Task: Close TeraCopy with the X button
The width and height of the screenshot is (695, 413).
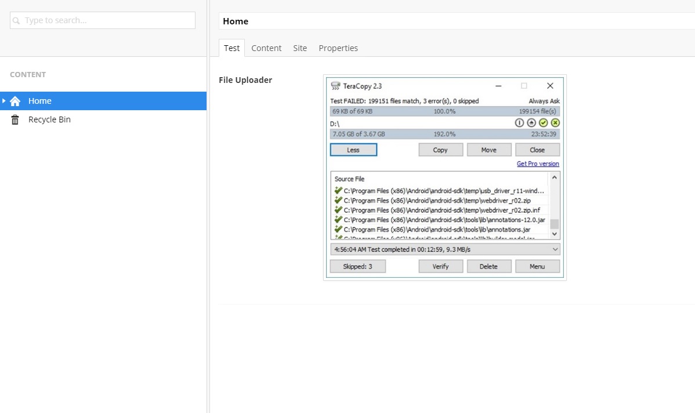Action: 550,86
